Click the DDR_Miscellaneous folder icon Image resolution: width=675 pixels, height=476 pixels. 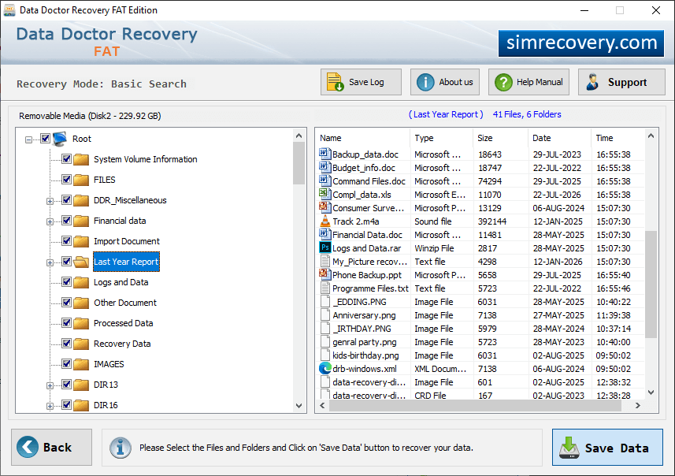81,200
